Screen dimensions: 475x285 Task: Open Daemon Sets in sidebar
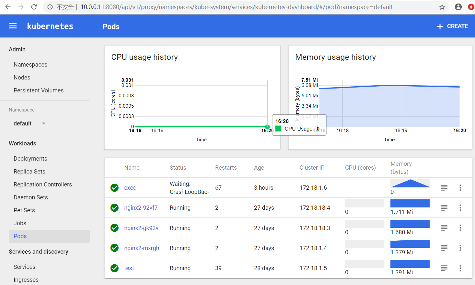(x=31, y=197)
